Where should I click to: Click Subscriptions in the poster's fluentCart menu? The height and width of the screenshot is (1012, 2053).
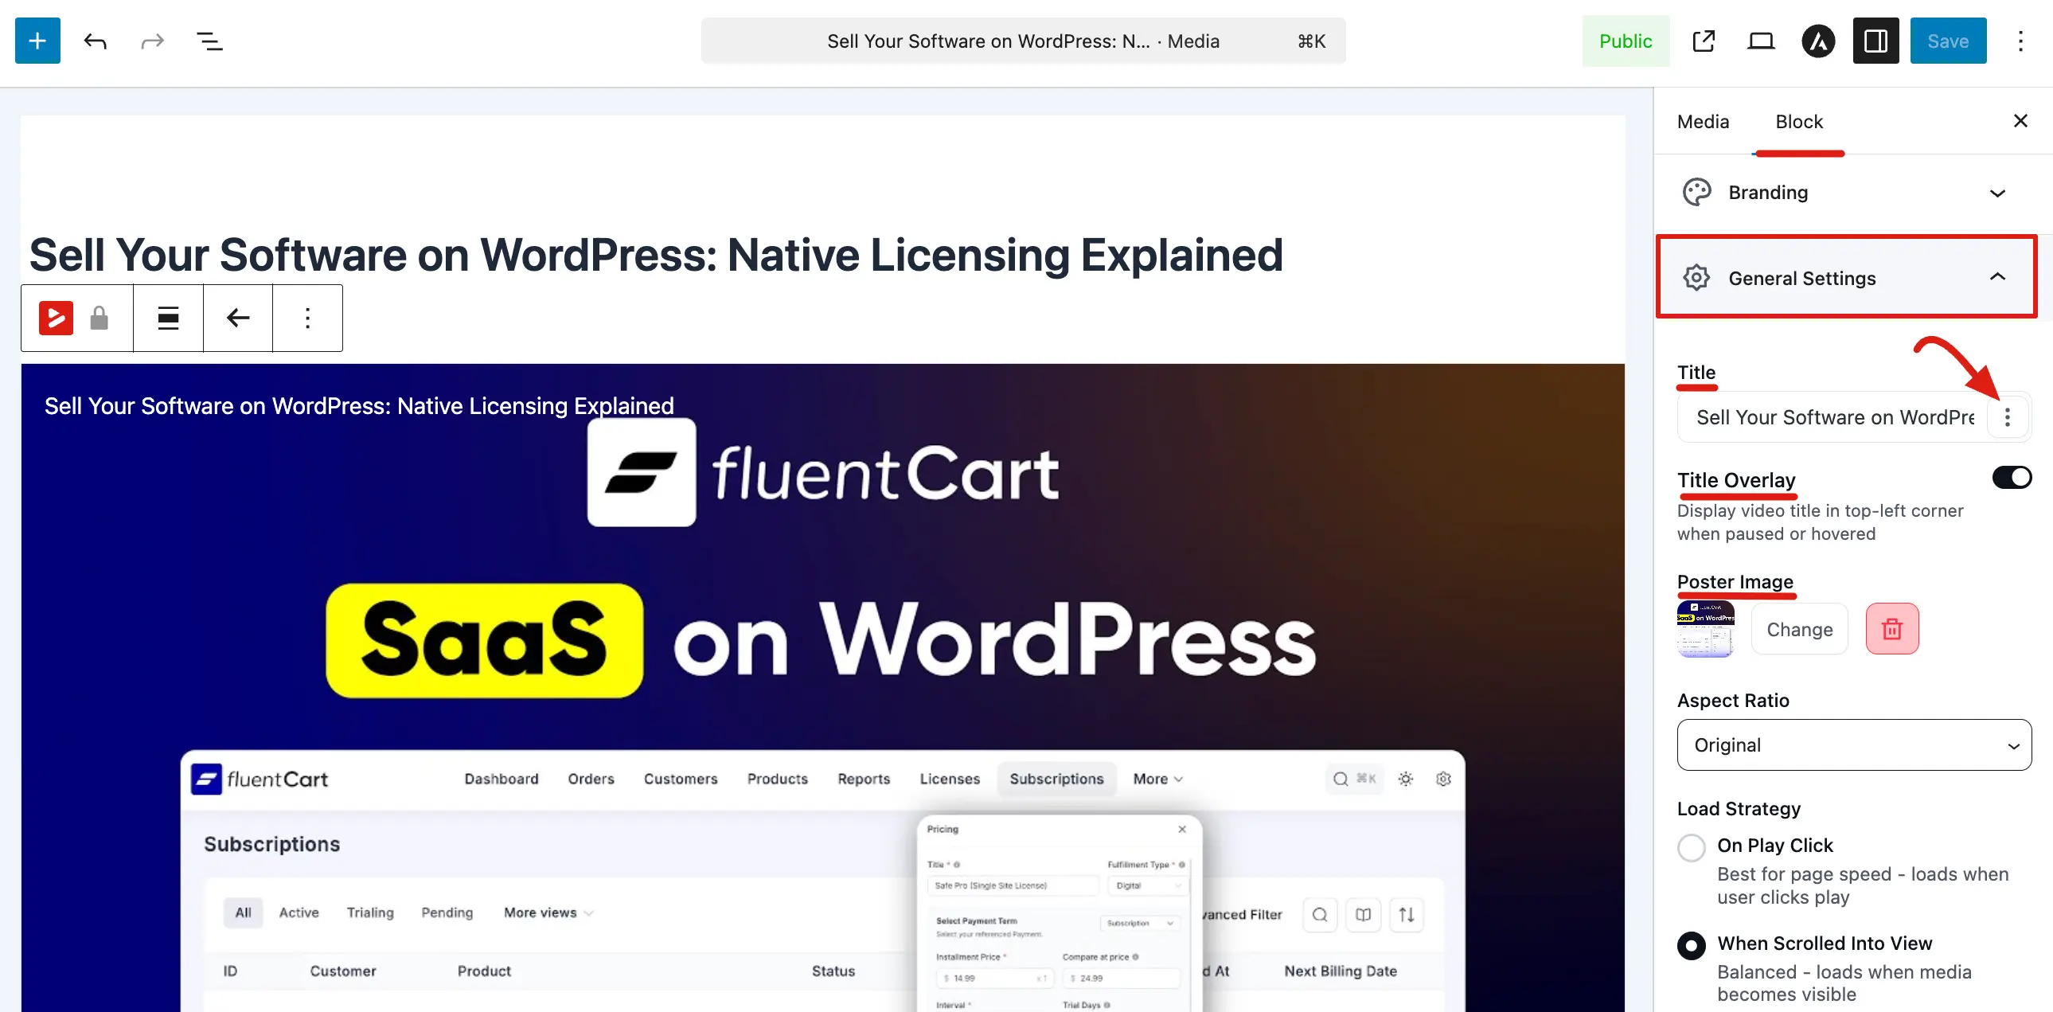(1057, 779)
